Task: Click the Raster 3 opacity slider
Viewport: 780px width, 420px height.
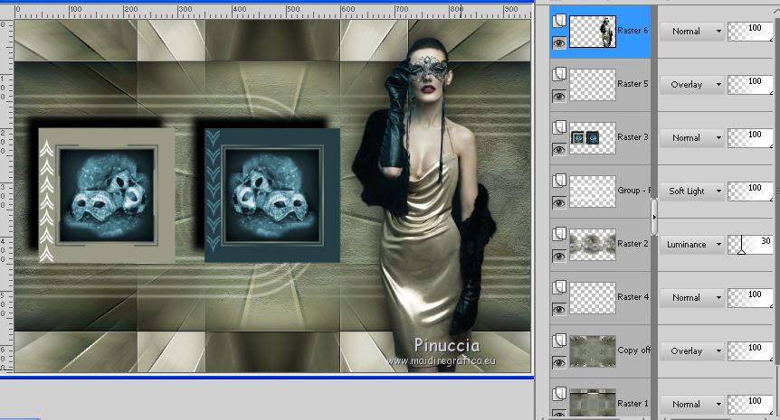Action: click(x=750, y=138)
